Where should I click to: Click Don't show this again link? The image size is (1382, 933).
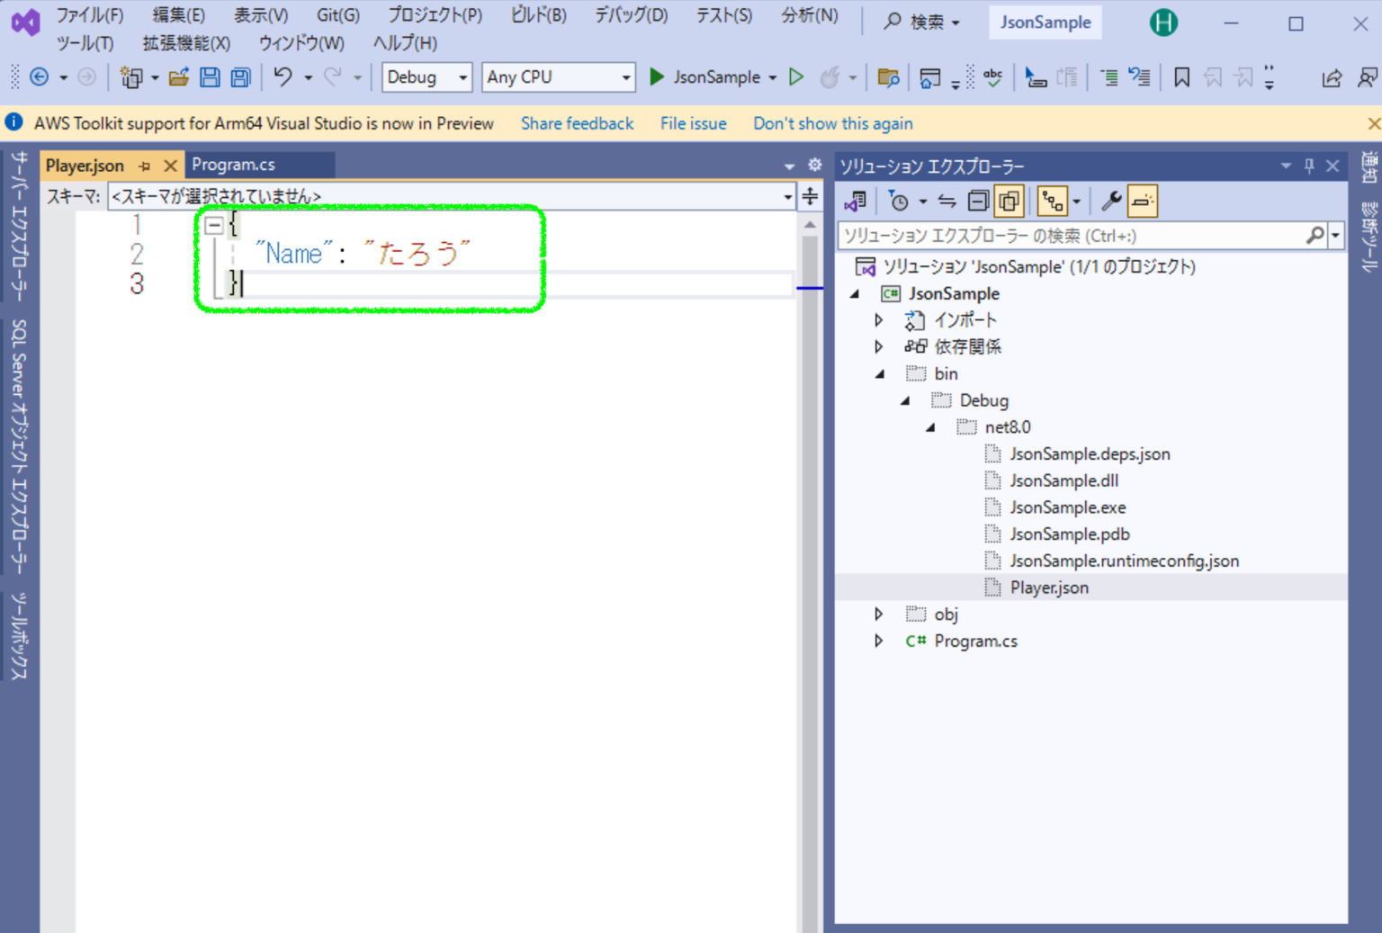[832, 123]
